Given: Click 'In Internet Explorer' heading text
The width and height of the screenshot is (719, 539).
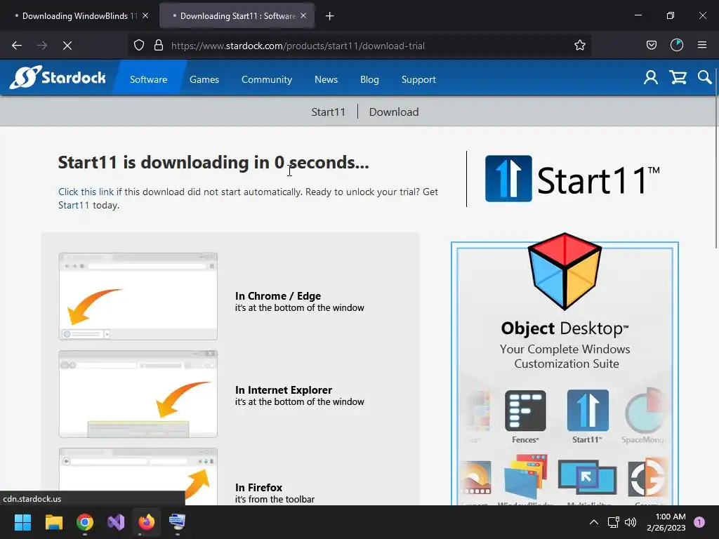Looking at the screenshot, I should [x=284, y=390].
